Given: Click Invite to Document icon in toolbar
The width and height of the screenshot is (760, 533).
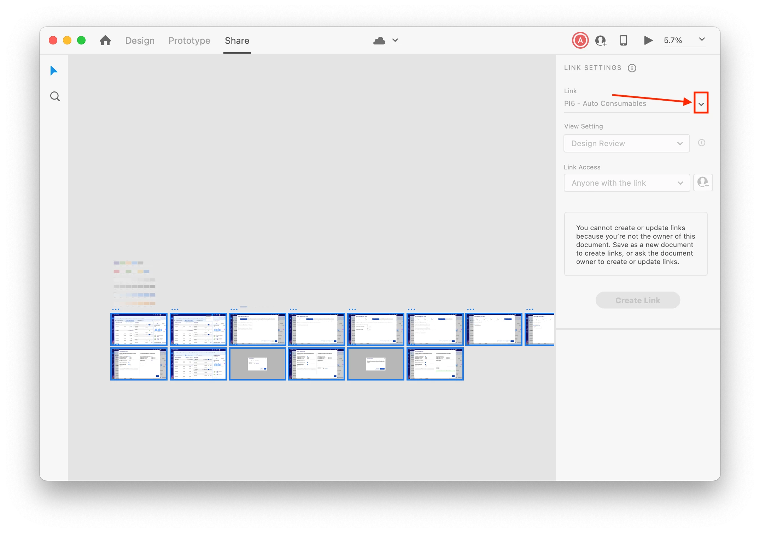Looking at the screenshot, I should (x=601, y=41).
